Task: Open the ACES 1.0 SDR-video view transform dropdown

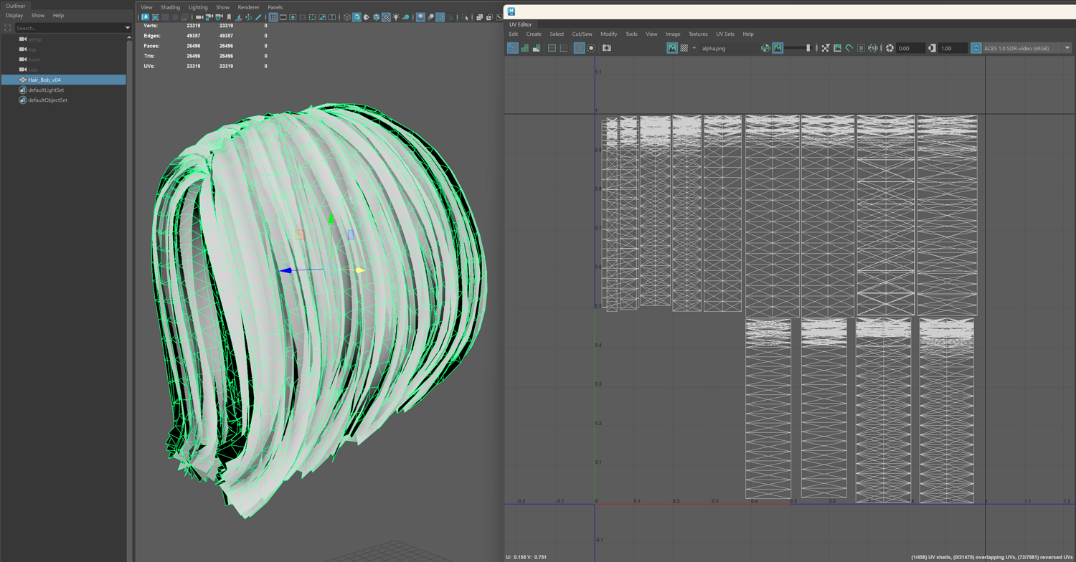Action: (x=1027, y=48)
